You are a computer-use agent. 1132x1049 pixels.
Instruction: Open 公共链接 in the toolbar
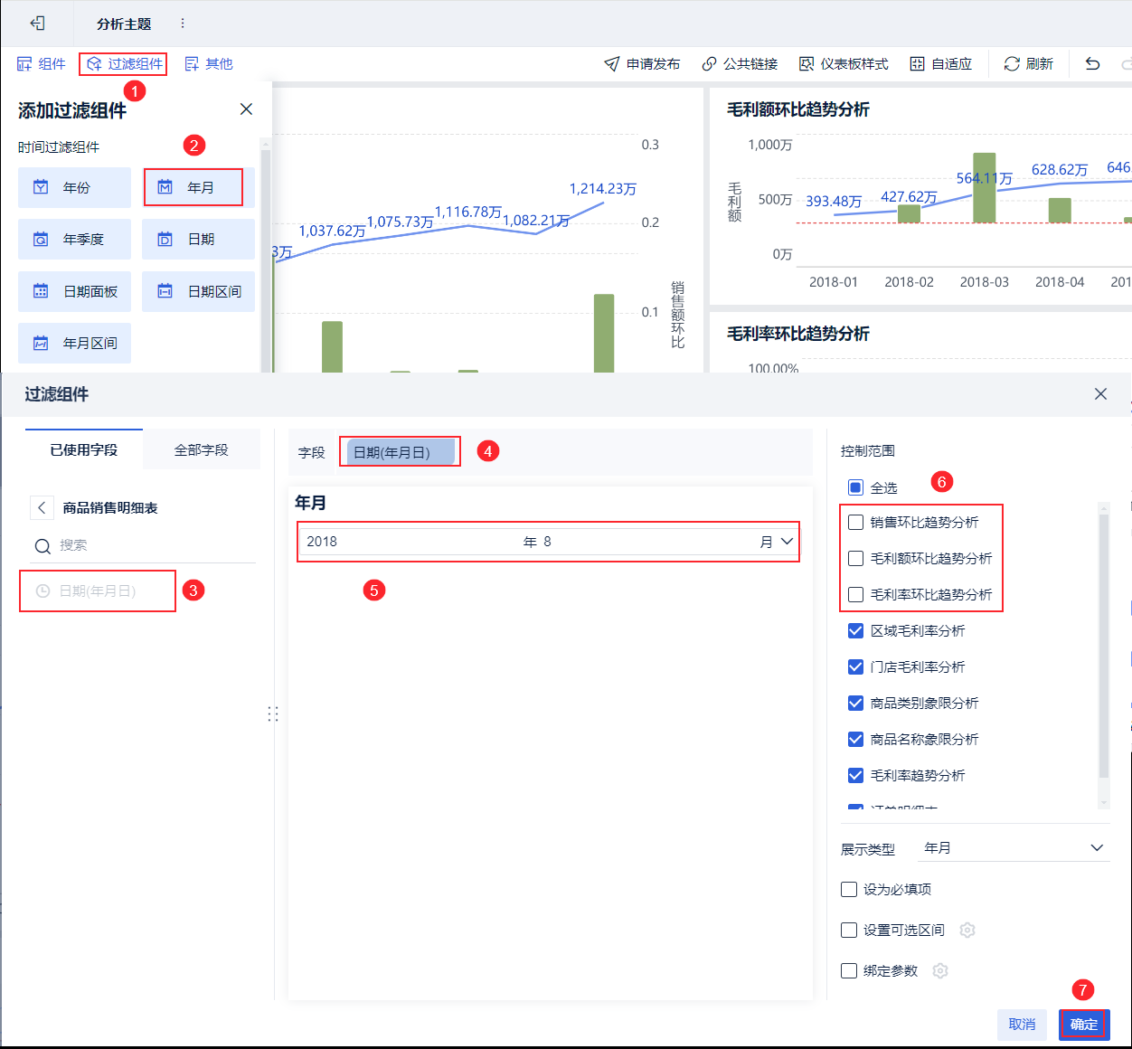[x=740, y=64]
